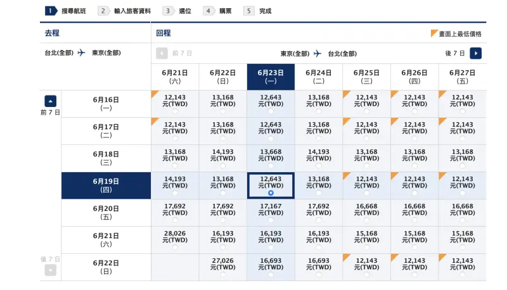Image resolution: width=507 pixels, height=290 pixels.
Task: Select 27,026 fare for 6月22日 departure
Action: [223, 267]
